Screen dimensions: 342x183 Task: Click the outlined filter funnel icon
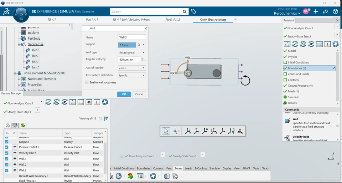pos(101,119)
